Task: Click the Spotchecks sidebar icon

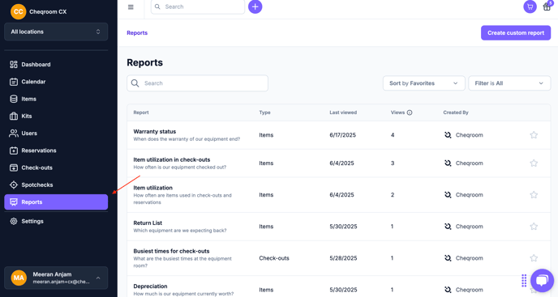Action: tap(14, 185)
